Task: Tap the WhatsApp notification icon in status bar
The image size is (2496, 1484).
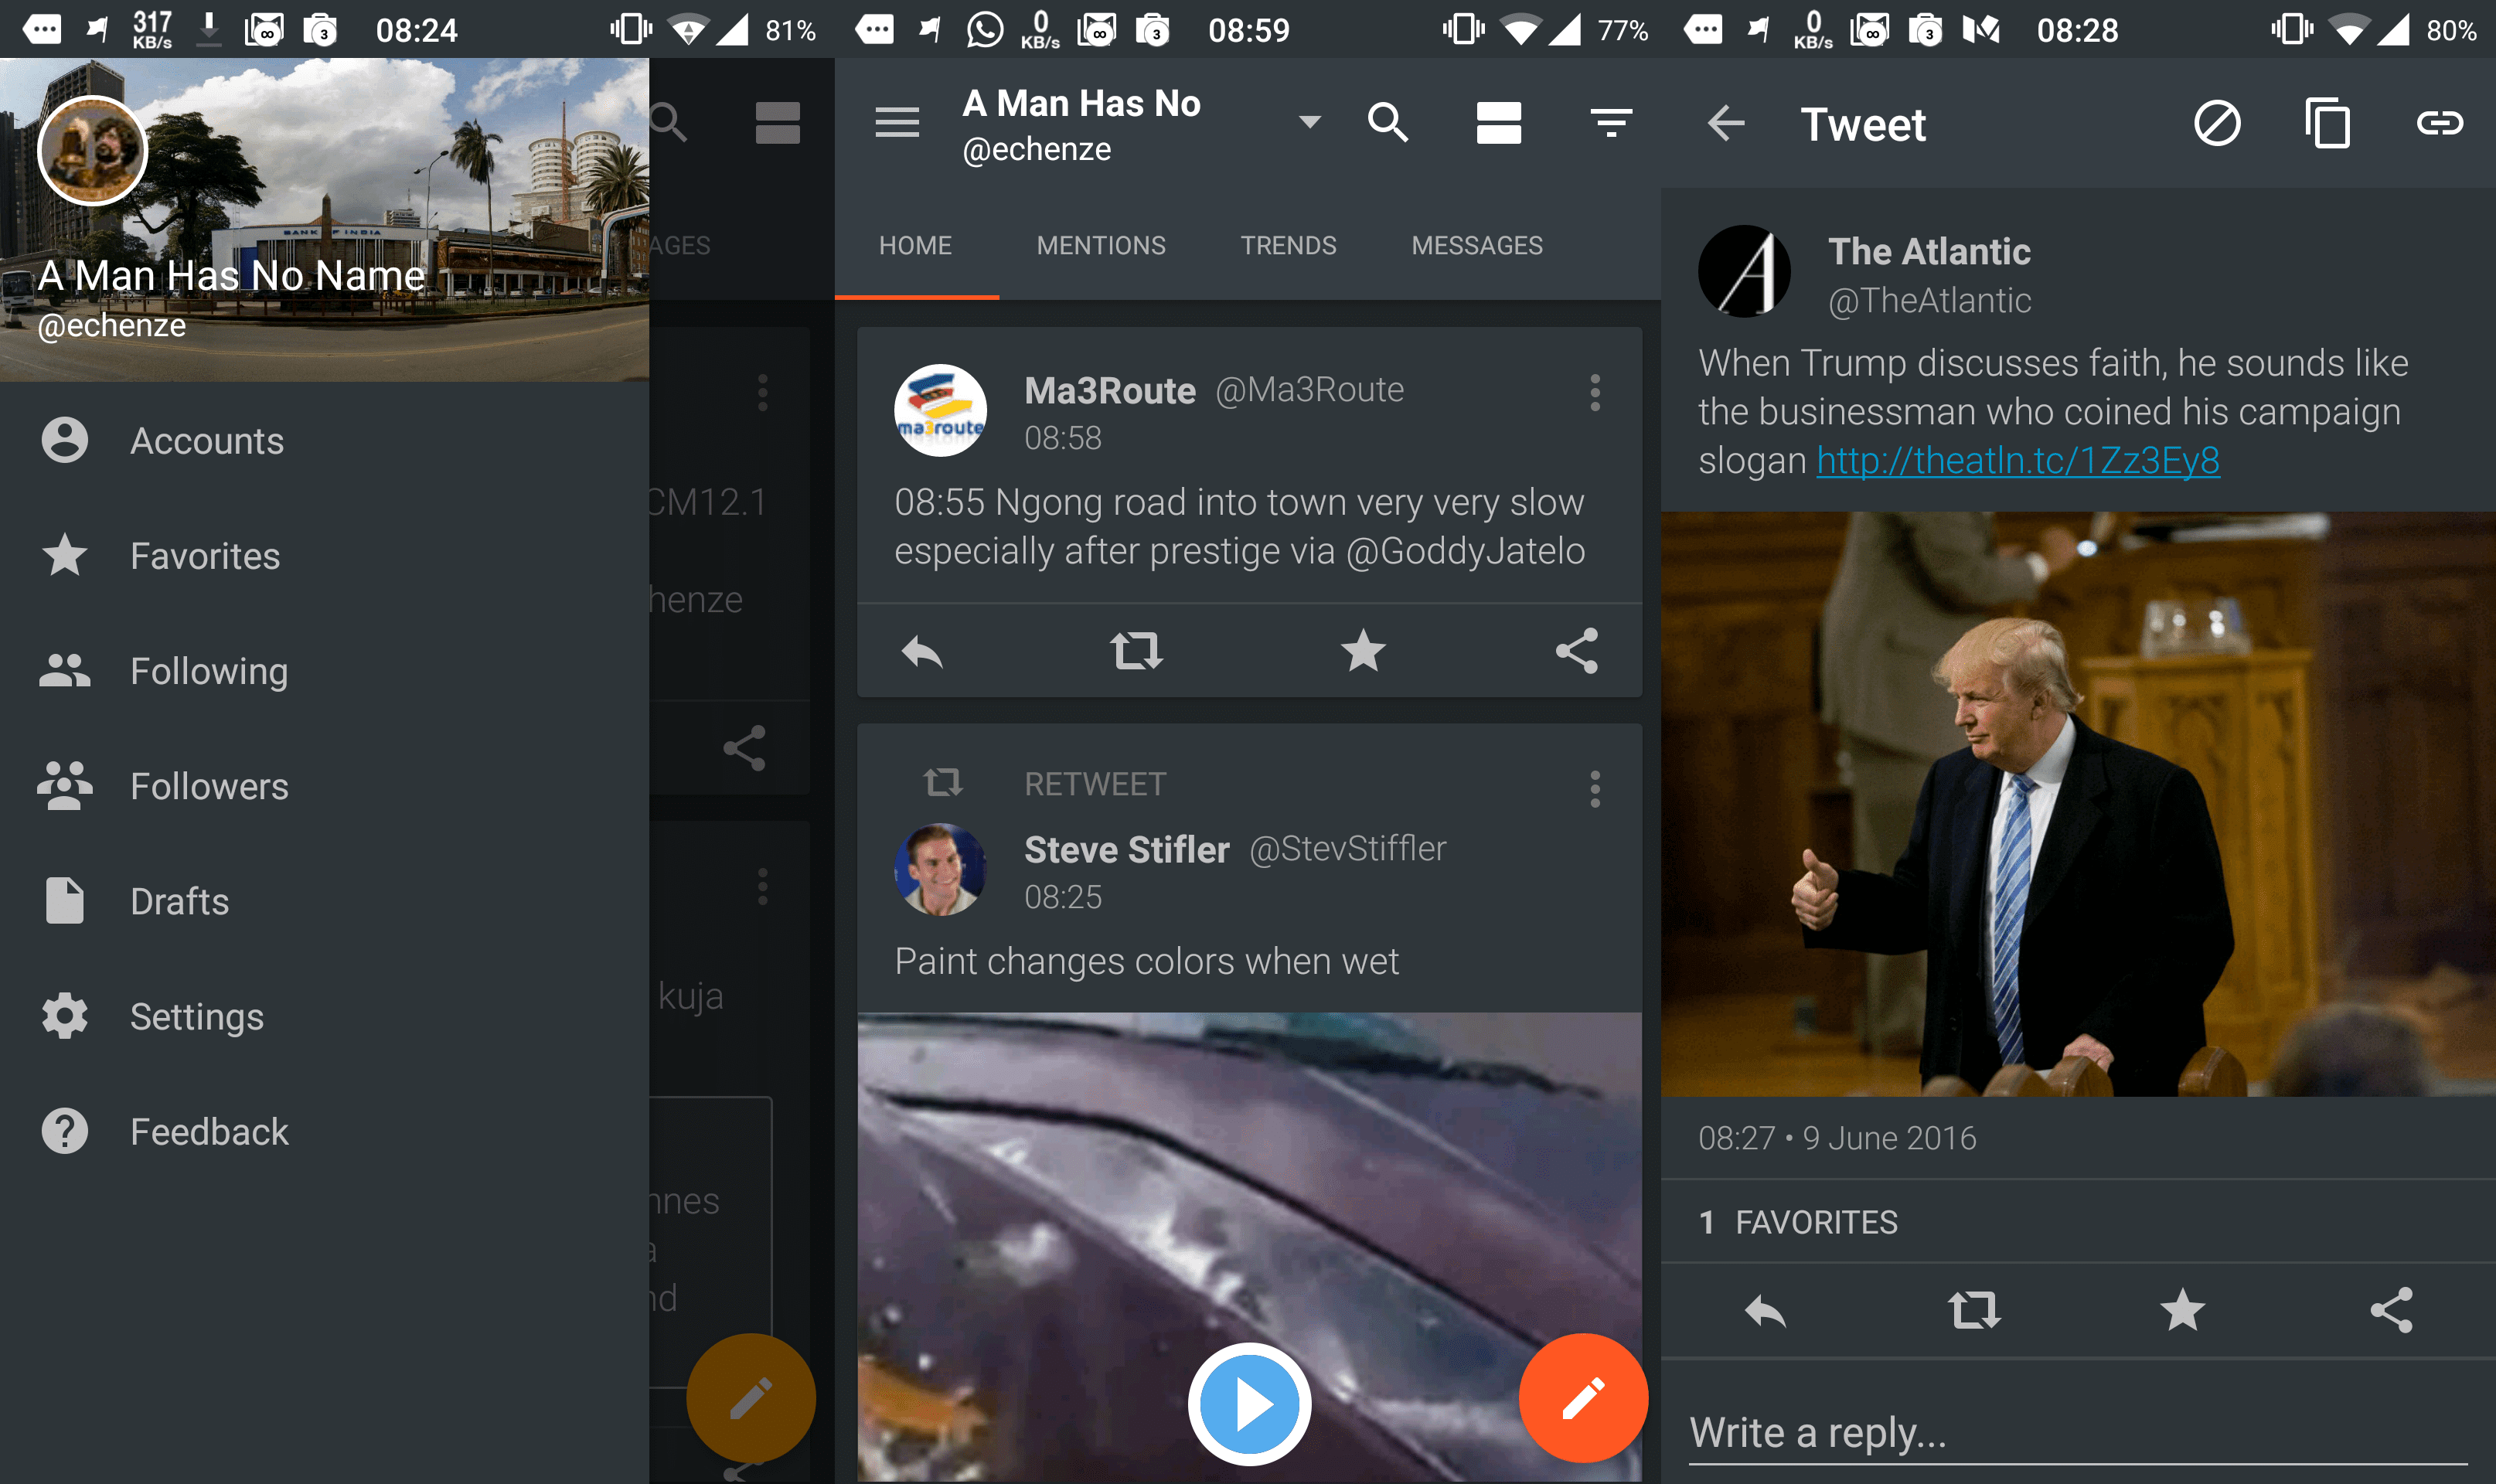Action: [985, 30]
